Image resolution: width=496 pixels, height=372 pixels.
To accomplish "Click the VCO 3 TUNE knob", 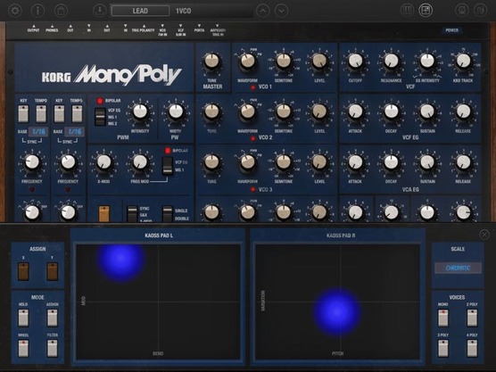I will point(211,162).
